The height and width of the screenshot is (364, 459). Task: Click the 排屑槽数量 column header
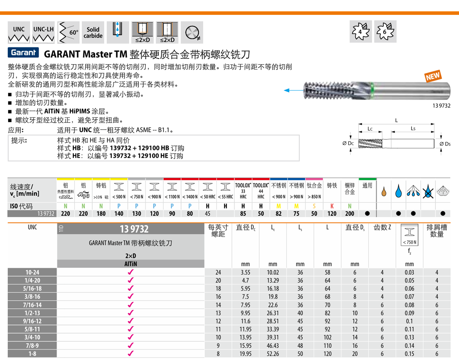tap(437, 231)
